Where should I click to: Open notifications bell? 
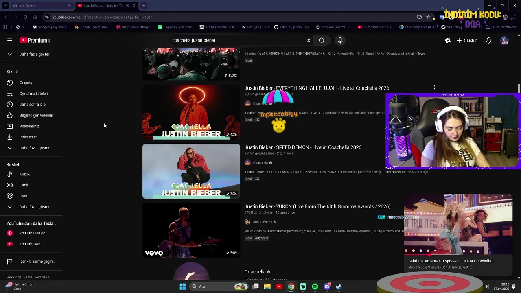pyautogui.click(x=488, y=40)
